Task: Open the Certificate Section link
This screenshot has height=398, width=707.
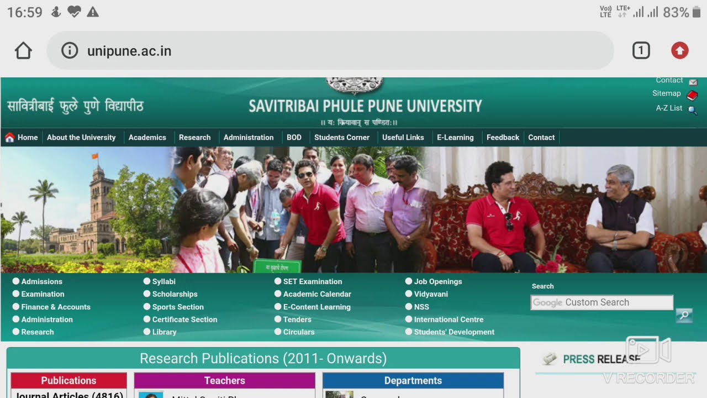Action: [x=185, y=320]
